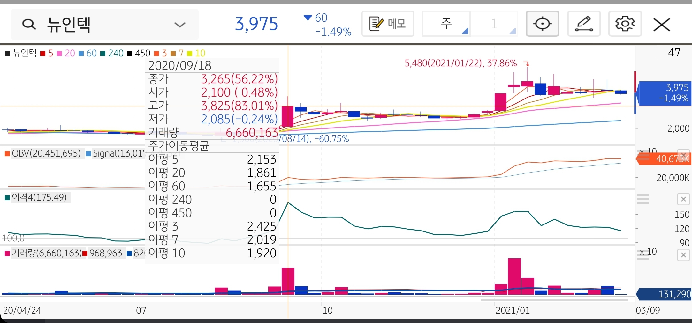
Task: Click the OBV(20,451,695) indicator label
Action: point(43,153)
